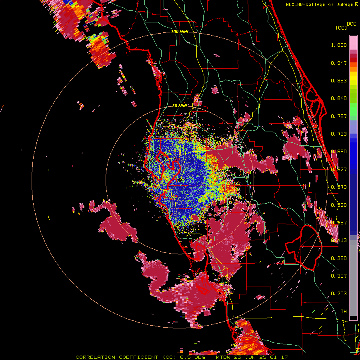The image size is (360, 360).
Task: Select the yellow segment of color bar
Action: (353, 78)
